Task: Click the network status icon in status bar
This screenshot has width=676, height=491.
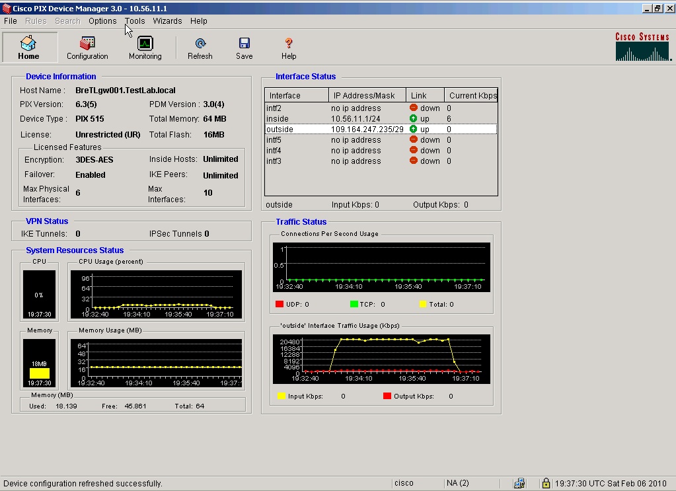Action: (519, 483)
